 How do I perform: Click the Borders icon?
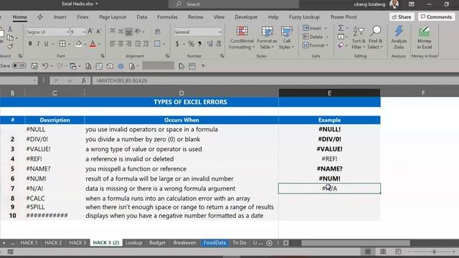click(x=62, y=44)
